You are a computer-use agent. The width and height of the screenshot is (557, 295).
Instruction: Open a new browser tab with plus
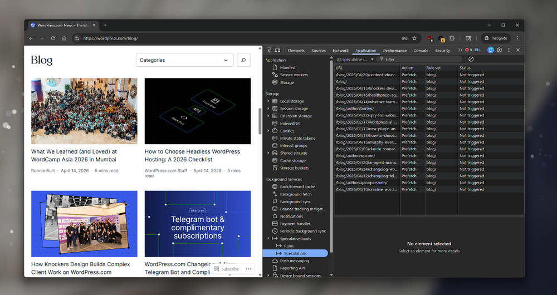105,25
